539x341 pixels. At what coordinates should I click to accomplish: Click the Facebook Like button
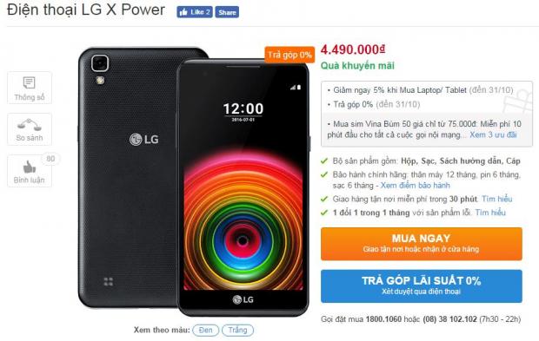pyautogui.click(x=195, y=12)
